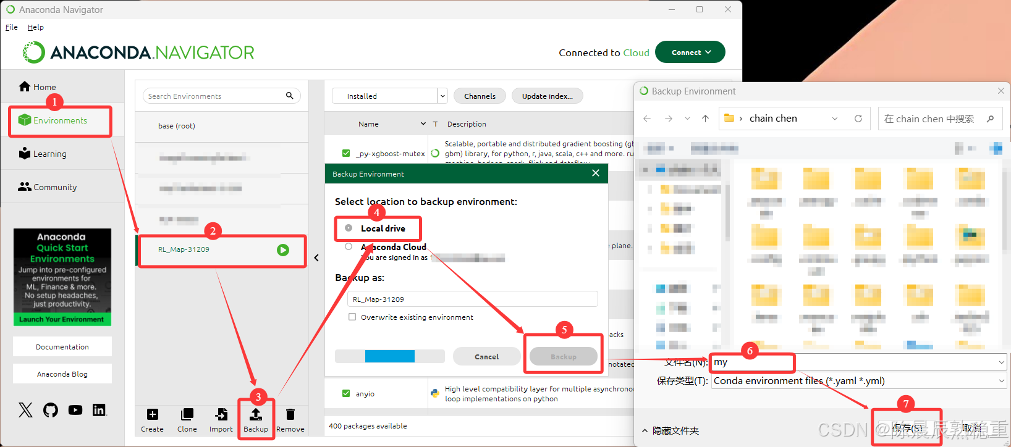
Task: Open the Help menu
Action: (x=36, y=27)
